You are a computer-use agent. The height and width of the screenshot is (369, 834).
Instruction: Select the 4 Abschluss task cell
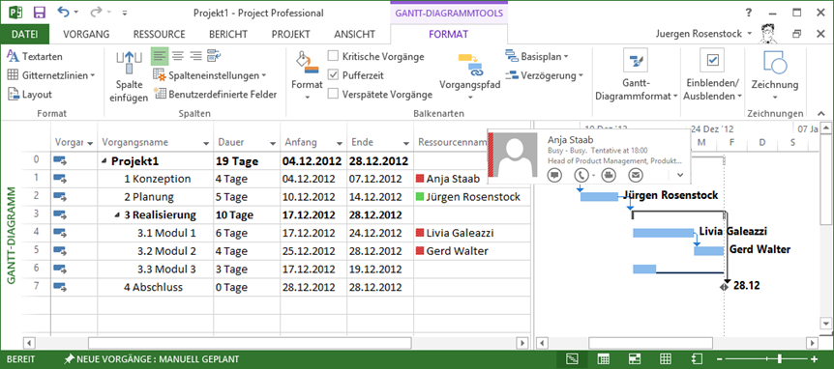(x=155, y=287)
